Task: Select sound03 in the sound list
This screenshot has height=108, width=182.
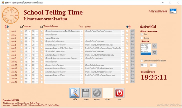Action: (146, 49)
